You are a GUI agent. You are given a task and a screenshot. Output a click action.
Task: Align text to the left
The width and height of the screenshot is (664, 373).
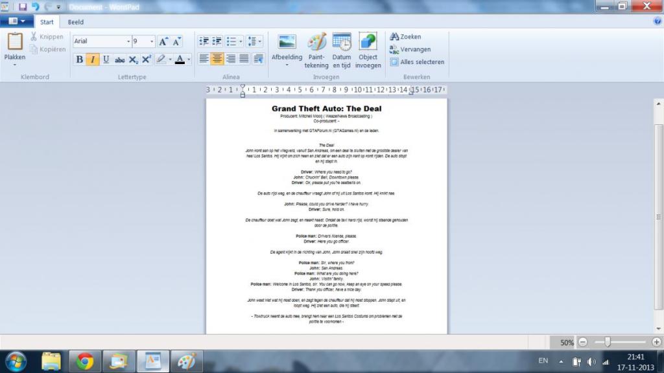[204, 58]
